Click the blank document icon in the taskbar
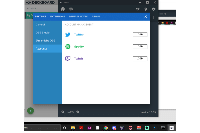200x133 pixels. click(x=98, y=128)
